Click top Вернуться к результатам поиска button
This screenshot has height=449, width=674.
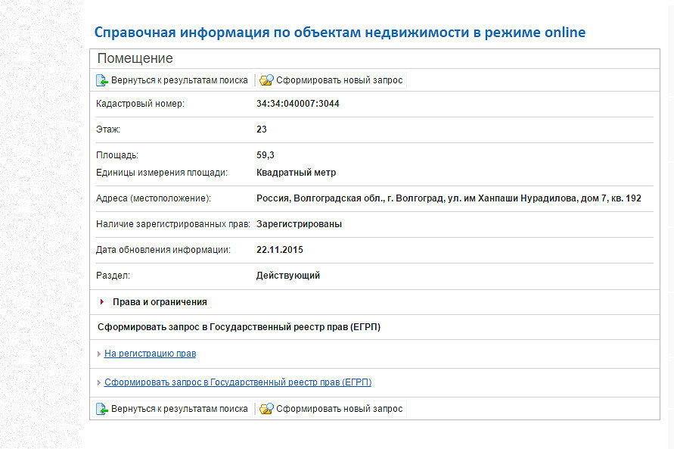(x=172, y=80)
